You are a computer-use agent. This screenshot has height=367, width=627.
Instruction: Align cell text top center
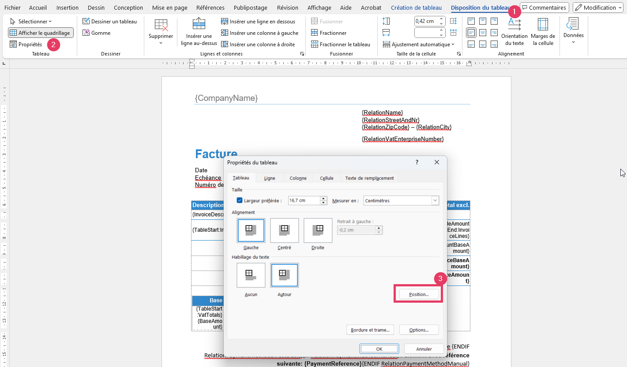point(483,21)
